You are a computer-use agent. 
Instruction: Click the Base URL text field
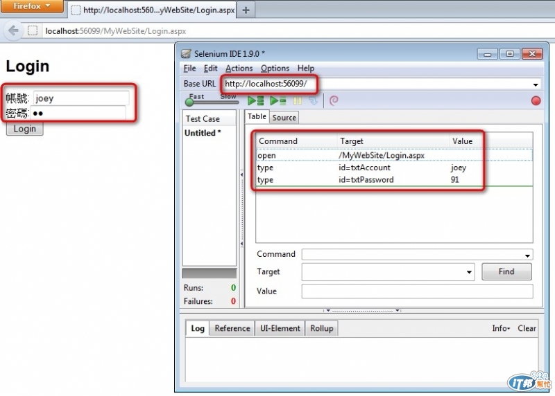[378, 84]
